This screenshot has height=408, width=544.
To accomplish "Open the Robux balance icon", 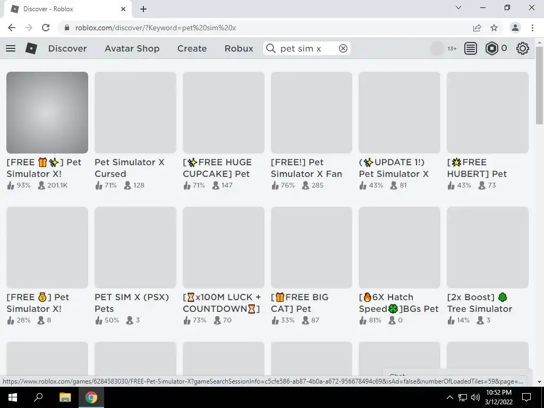I will (x=491, y=48).
